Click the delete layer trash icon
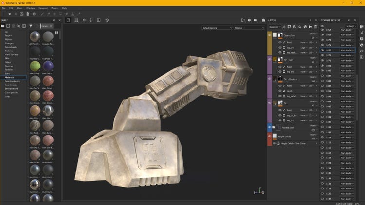Image resolution: width=365 pixels, height=205 pixels. [x=315, y=27]
